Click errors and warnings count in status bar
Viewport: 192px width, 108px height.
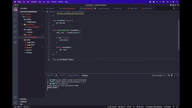pyautogui.click(x=27, y=107)
